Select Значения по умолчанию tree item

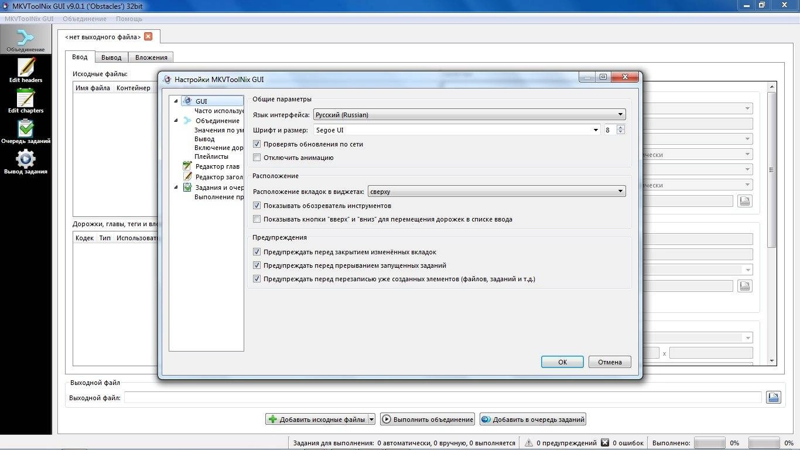click(219, 130)
